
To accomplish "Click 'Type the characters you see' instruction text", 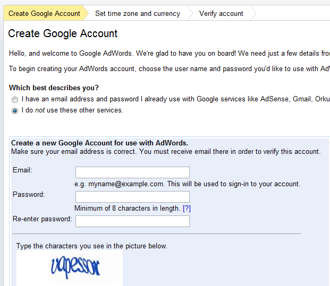I will 92,246.
